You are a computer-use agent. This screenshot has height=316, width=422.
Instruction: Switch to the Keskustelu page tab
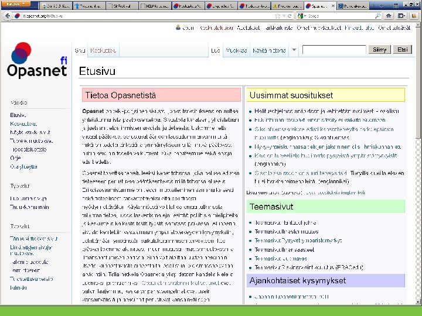[103, 50]
